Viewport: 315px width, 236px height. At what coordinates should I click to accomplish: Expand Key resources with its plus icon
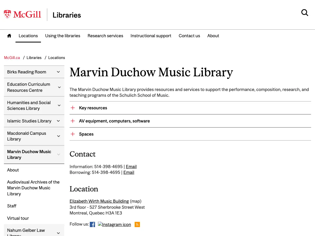pyautogui.click(x=73, y=108)
